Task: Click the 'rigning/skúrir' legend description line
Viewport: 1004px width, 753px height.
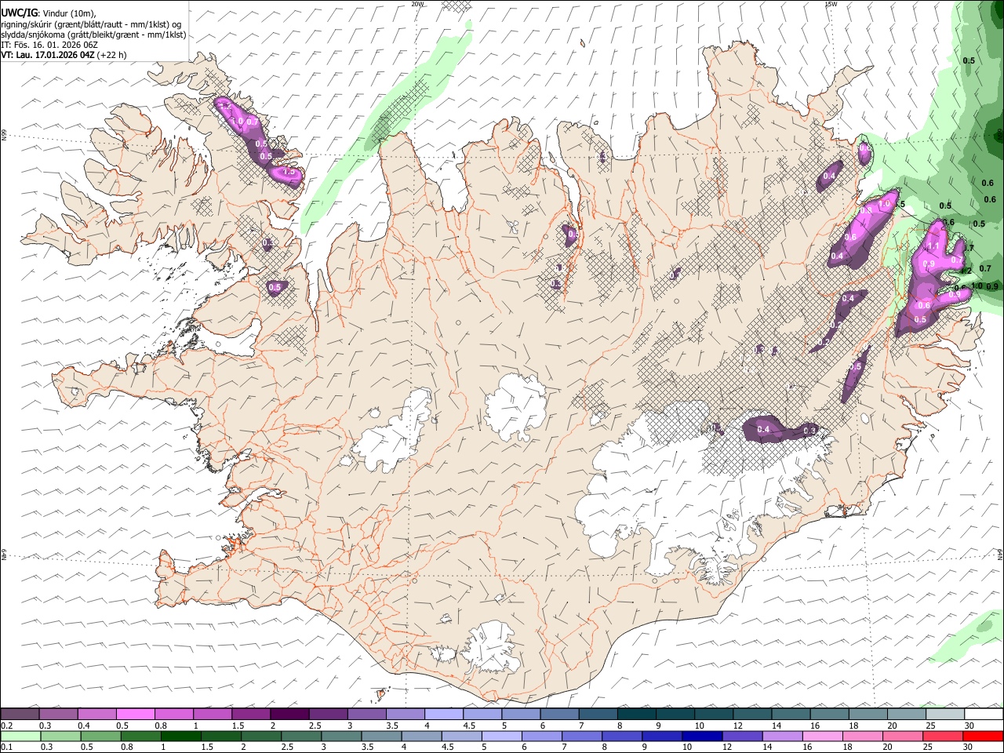Action: 91,24
